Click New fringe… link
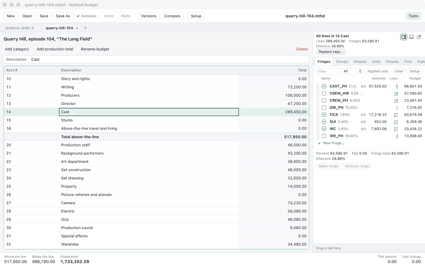Viewport: 425px width, 266px height. tap(334, 143)
